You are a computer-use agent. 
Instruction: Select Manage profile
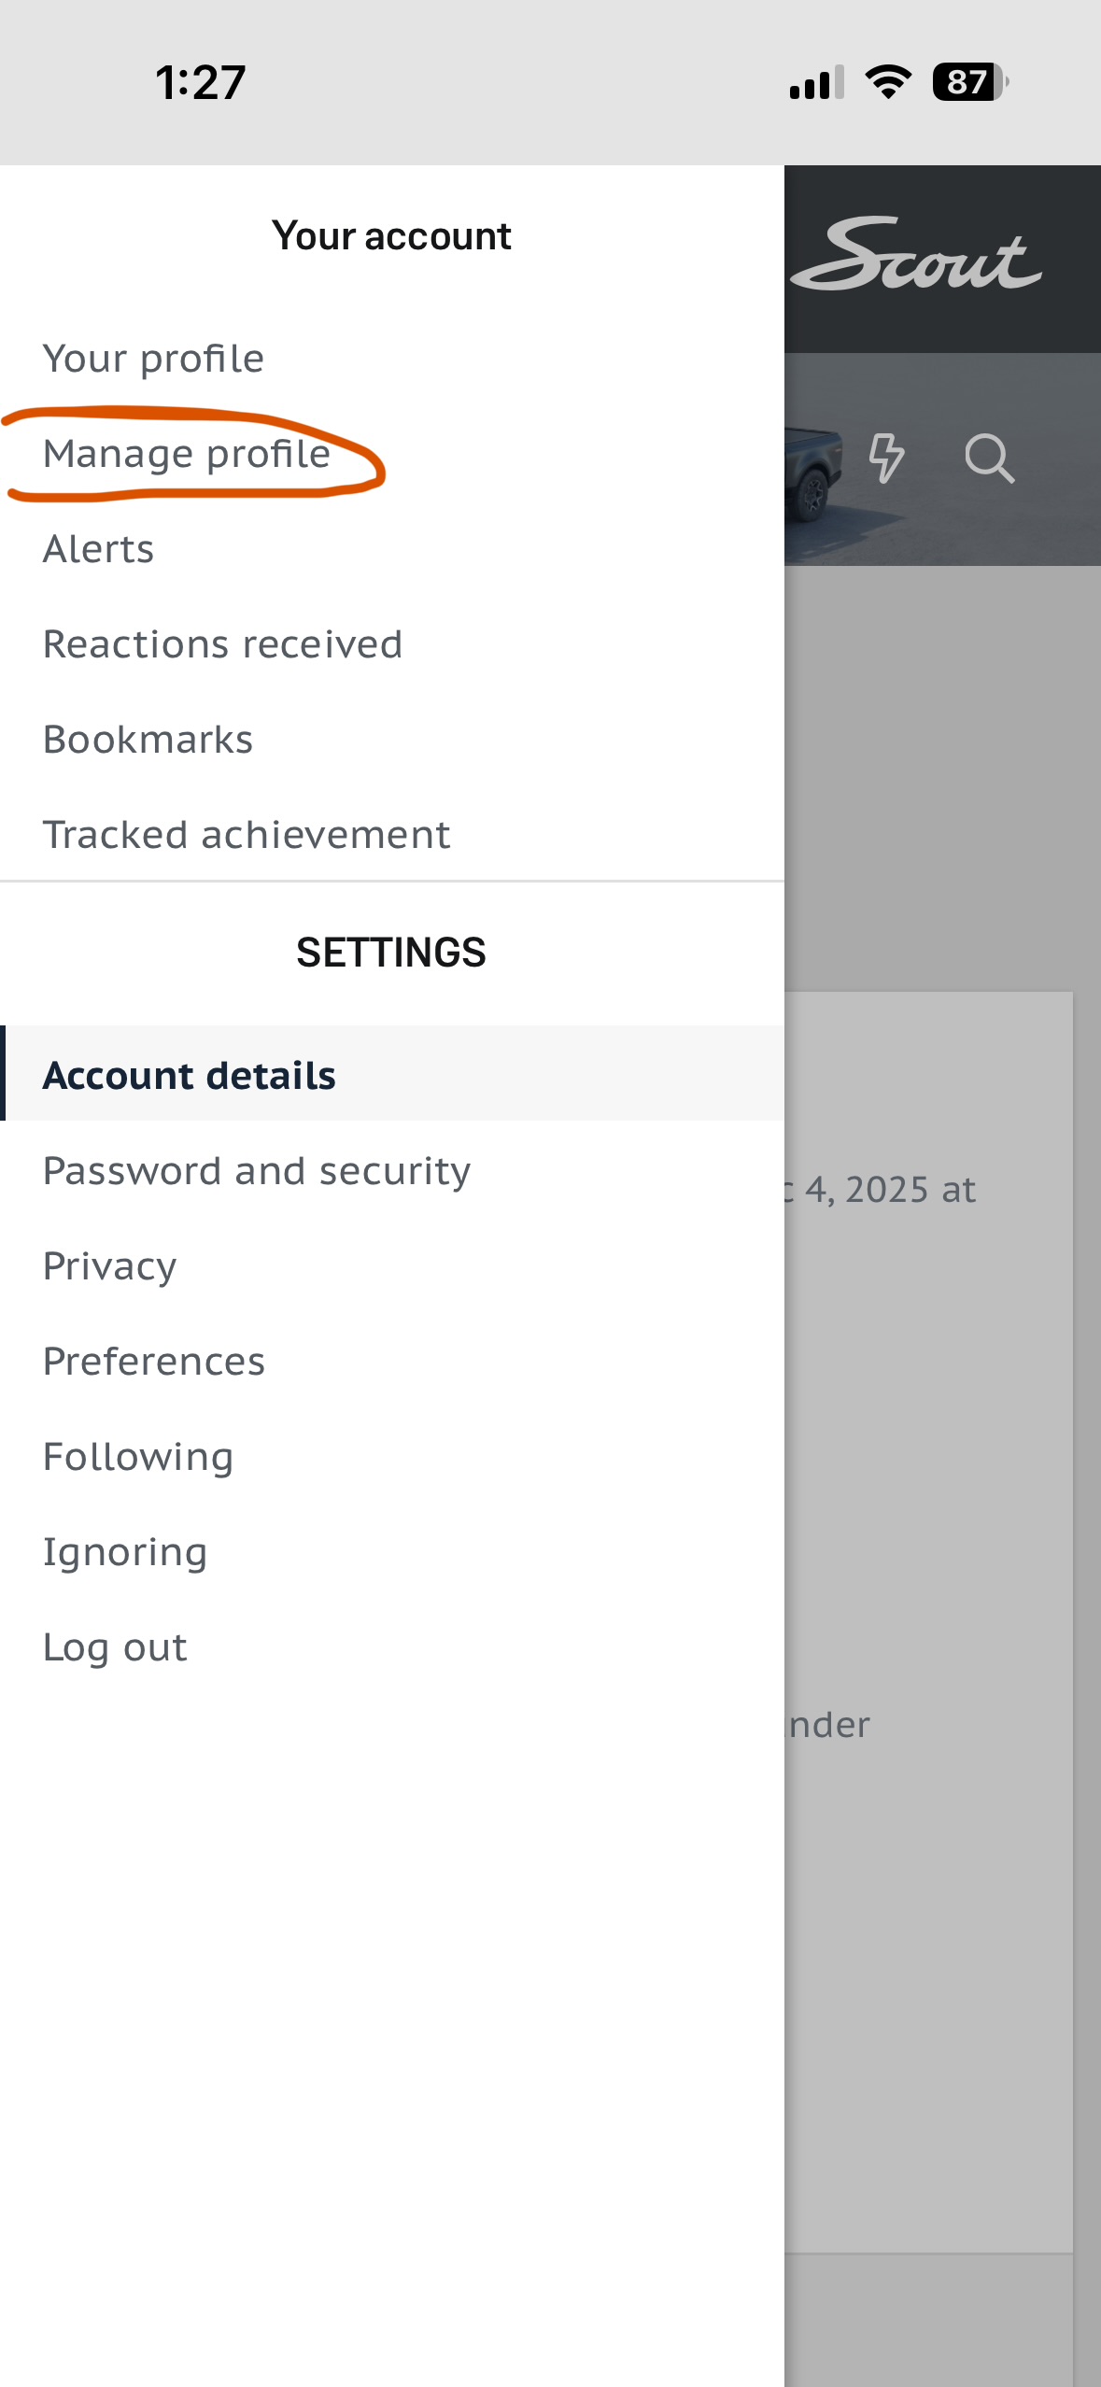[187, 454]
